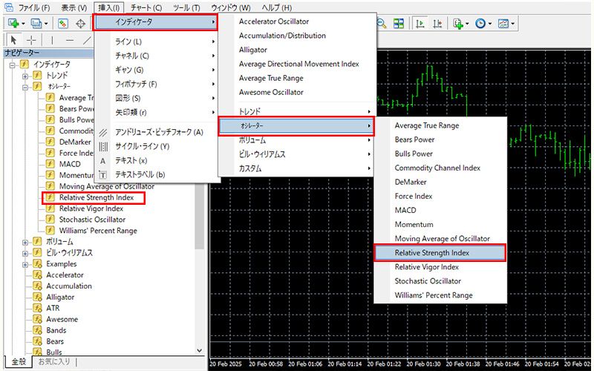The image size is (594, 371).
Task: Expand the トレンド tree node
Action: tap(25, 76)
